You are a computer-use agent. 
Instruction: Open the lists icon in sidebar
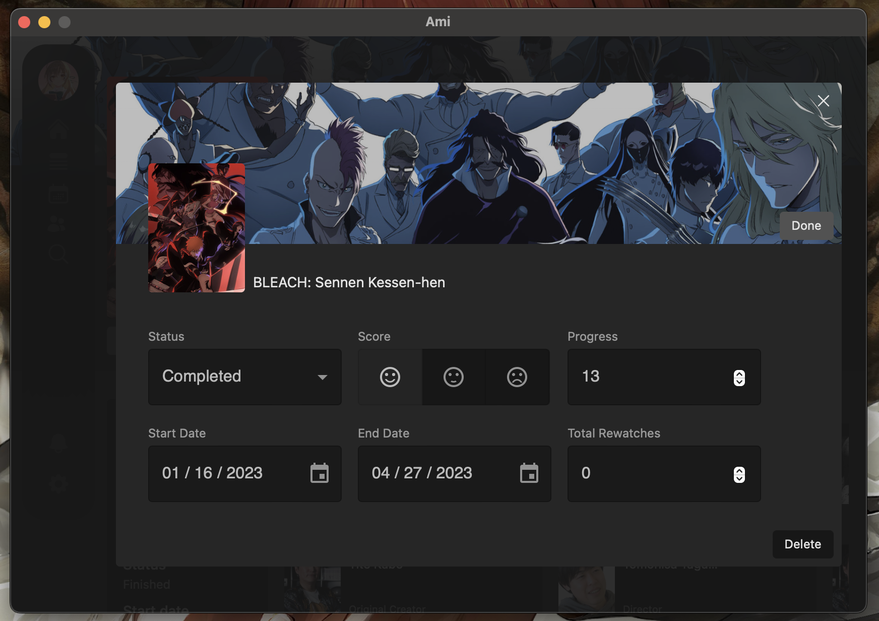click(x=58, y=161)
